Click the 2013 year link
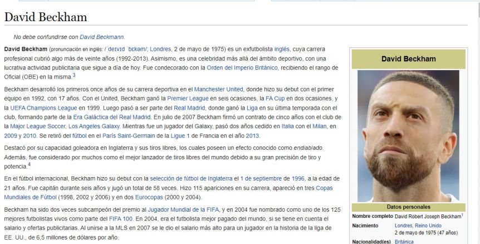 (x=252, y=136)
